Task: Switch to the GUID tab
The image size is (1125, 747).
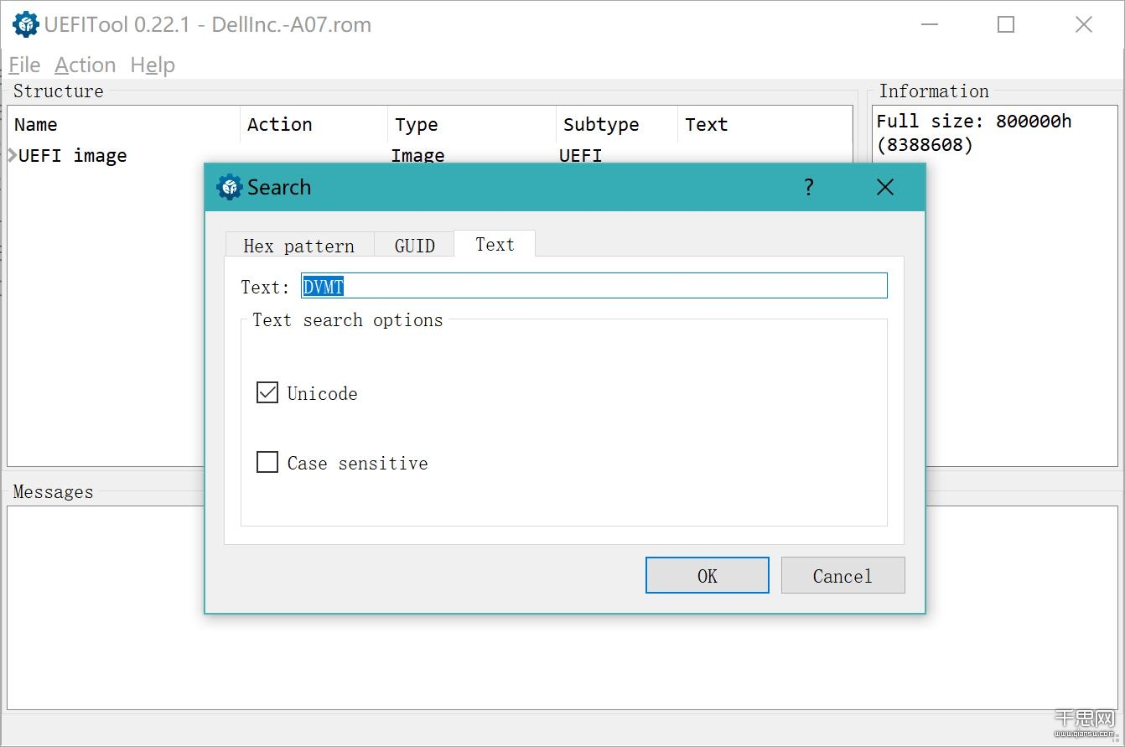Action: [414, 245]
